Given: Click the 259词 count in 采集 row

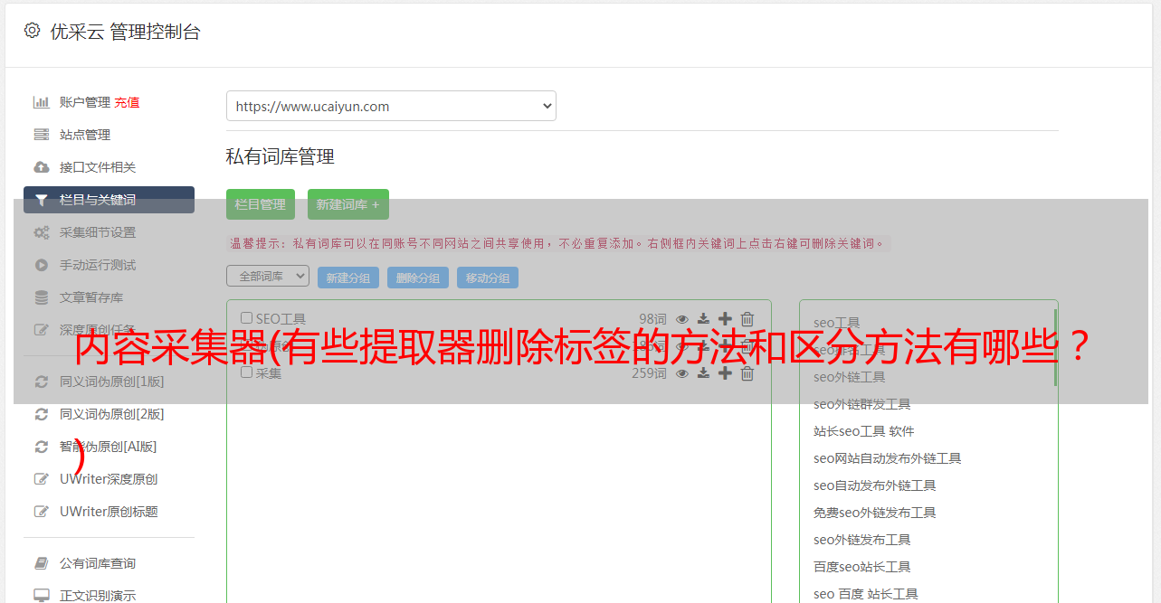Looking at the screenshot, I should pos(649,372).
